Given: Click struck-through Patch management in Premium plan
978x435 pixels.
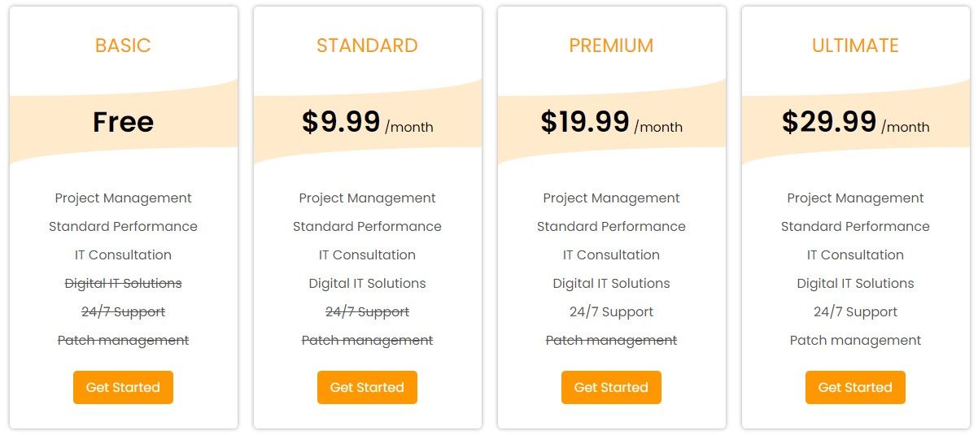Looking at the screenshot, I should click(x=611, y=340).
